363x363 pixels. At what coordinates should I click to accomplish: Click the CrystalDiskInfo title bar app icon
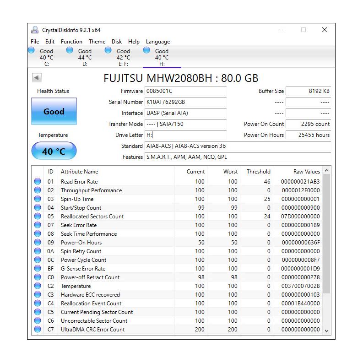tap(35, 30)
